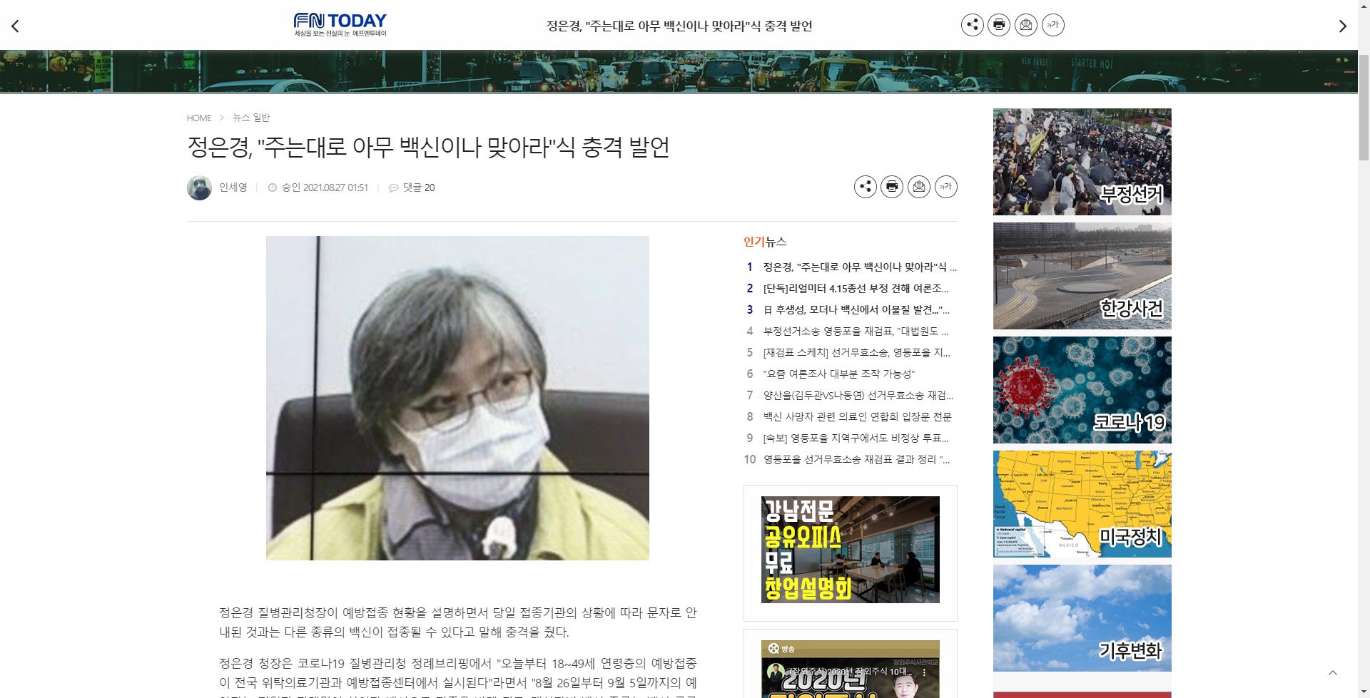Screen dimensions: 1370x698
Task: Click the traffic banner image below the header
Action: coord(679,71)
